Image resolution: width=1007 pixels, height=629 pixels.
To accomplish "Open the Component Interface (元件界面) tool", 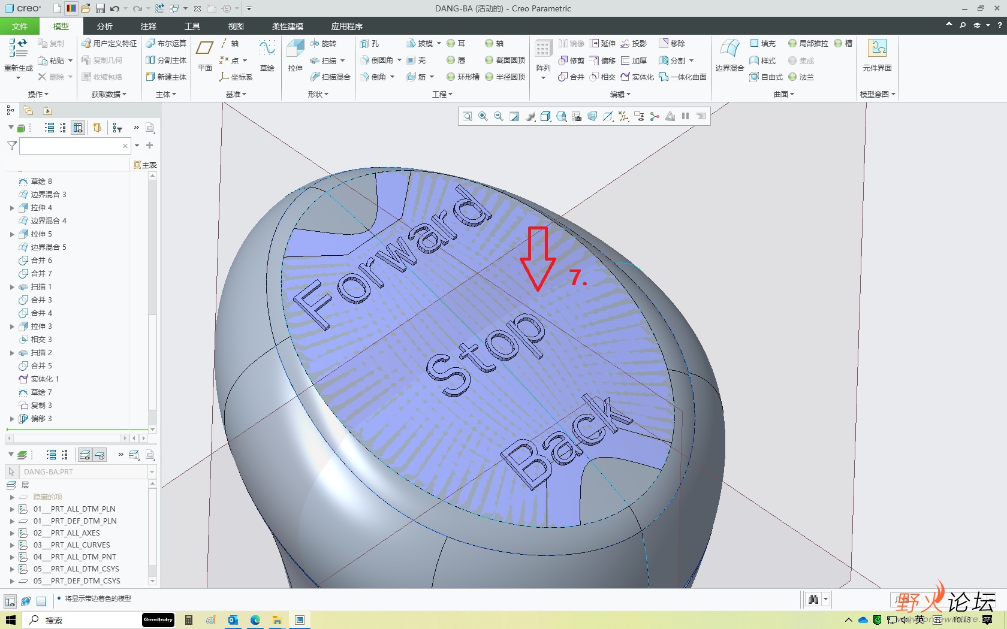I will 877,55.
